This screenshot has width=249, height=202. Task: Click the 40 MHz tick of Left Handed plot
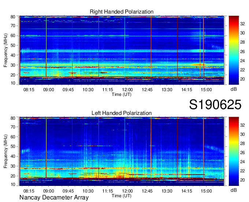[x=13, y=156]
